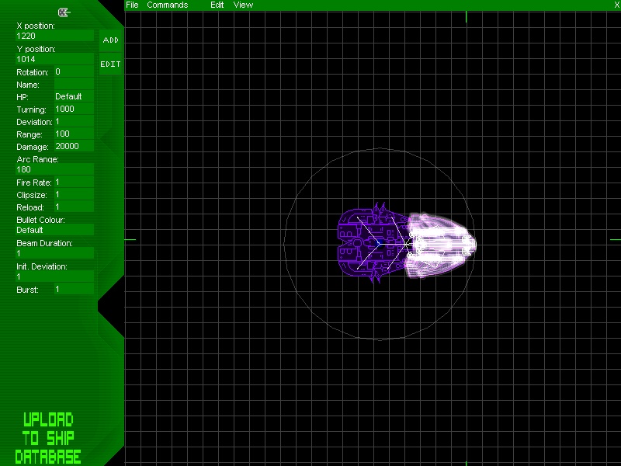The width and height of the screenshot is (621, 466).
Task: Click the white glowing engine section of ship
Action: click(x=442, y=245)
